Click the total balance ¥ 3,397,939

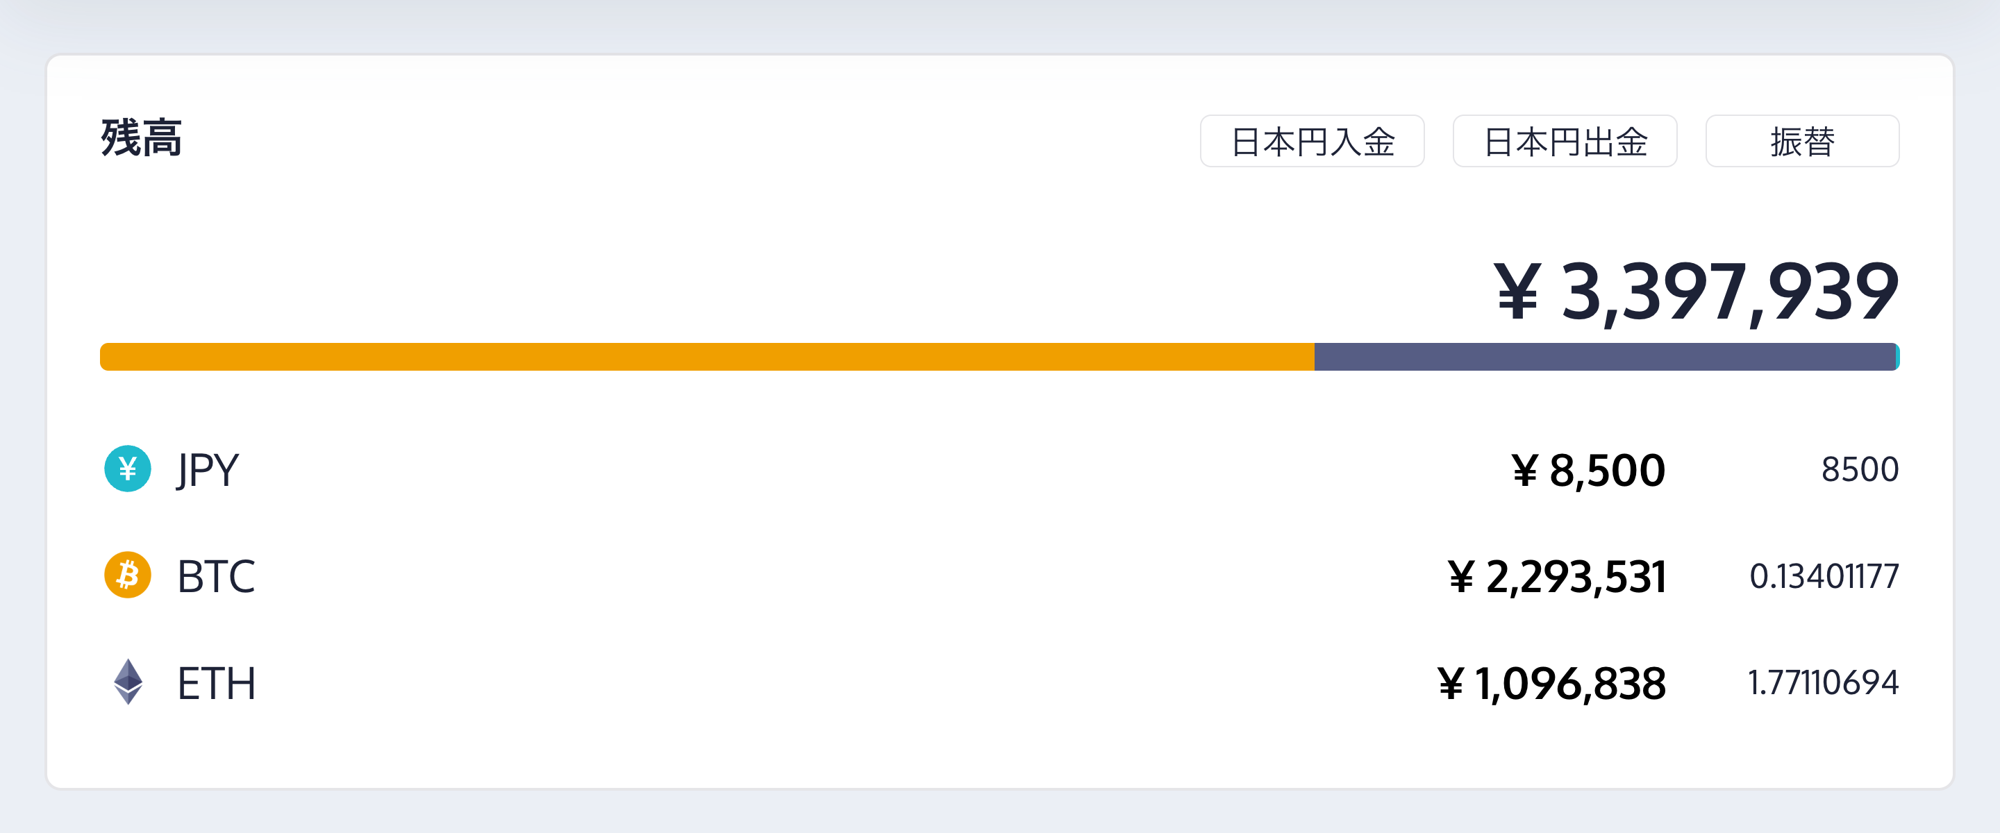pos(1696,292)
